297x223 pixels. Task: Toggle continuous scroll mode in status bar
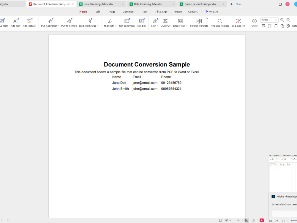click(x=238, y=220)
